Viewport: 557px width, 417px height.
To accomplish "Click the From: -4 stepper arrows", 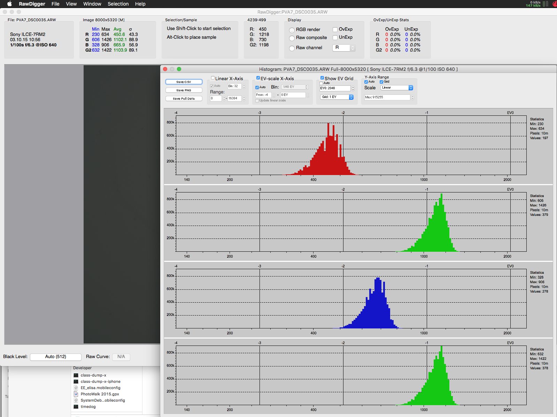I will click(274, 95).
